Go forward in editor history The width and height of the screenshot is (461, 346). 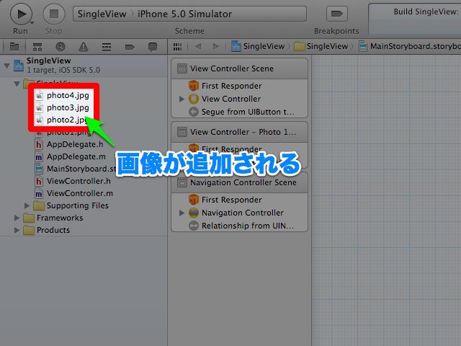(x=216, y=46)
